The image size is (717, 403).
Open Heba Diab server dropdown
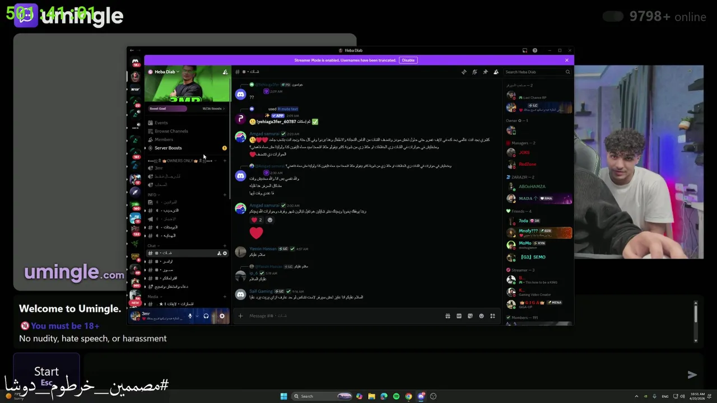pos(166,72)
